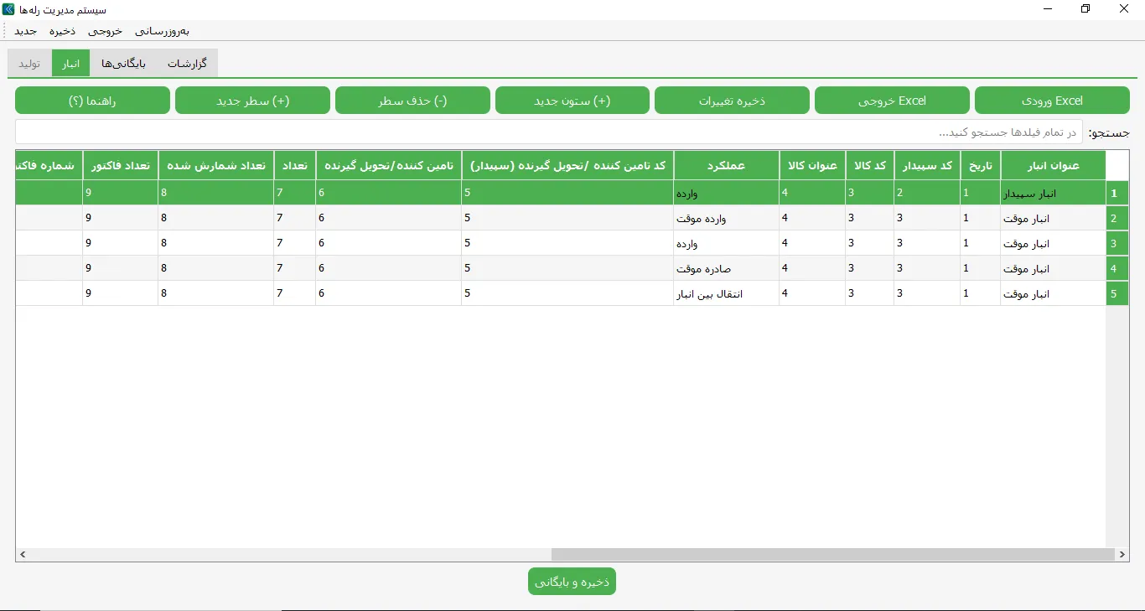Click the ذخیره تغییرات button
Viewport: 1145px width, 611px height.
pyautogui.click(x=732, y=101)
